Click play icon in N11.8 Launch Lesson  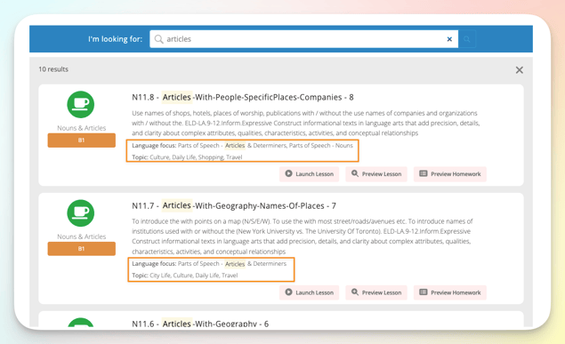pyautogui.click(x=288, y=173)
